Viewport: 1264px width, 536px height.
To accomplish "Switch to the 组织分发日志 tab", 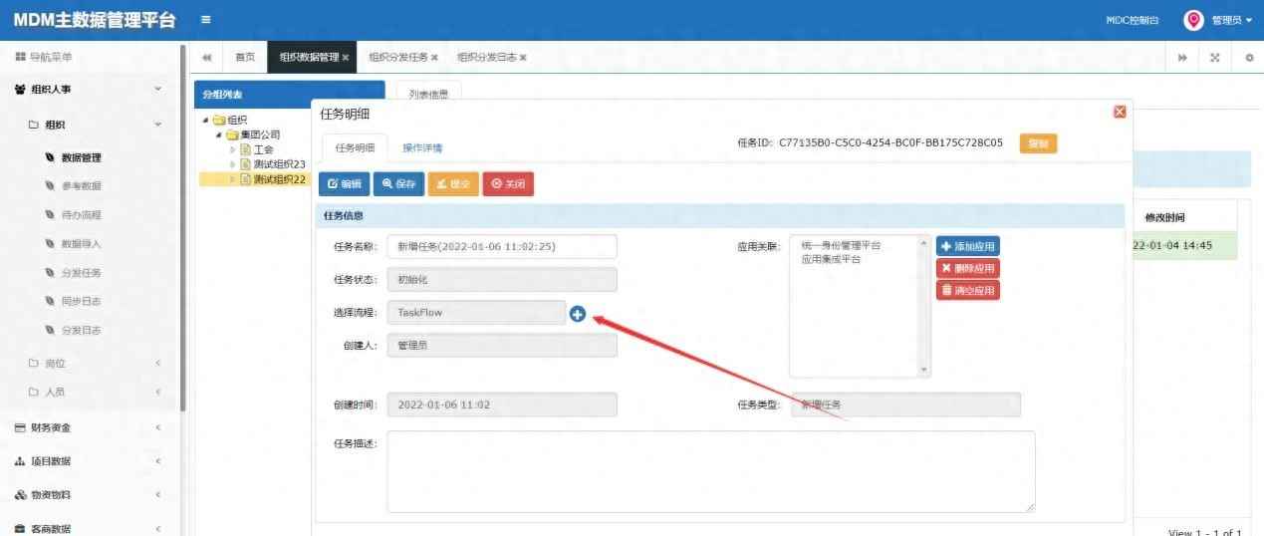I will [487, 58].
